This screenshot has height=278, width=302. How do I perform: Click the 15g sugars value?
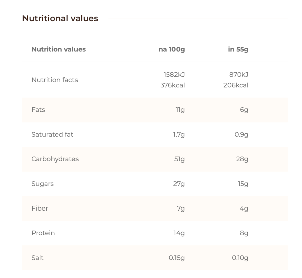point(243,184)
